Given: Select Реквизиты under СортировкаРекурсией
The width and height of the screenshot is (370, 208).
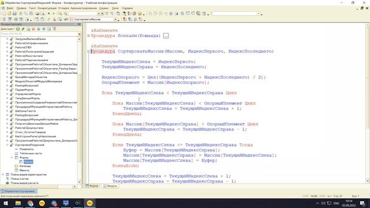Looking at the screenshot, I should pyautogui.click(x=26, y=149).
